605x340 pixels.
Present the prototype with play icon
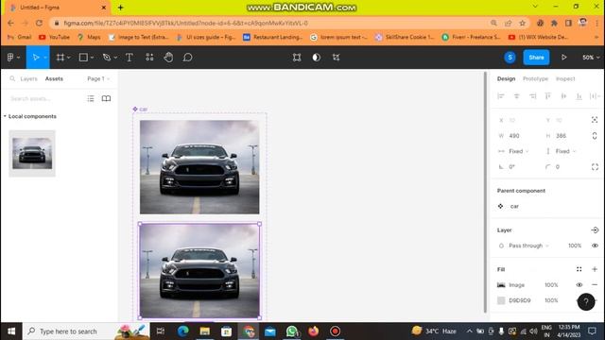click(x=563, y=58)
